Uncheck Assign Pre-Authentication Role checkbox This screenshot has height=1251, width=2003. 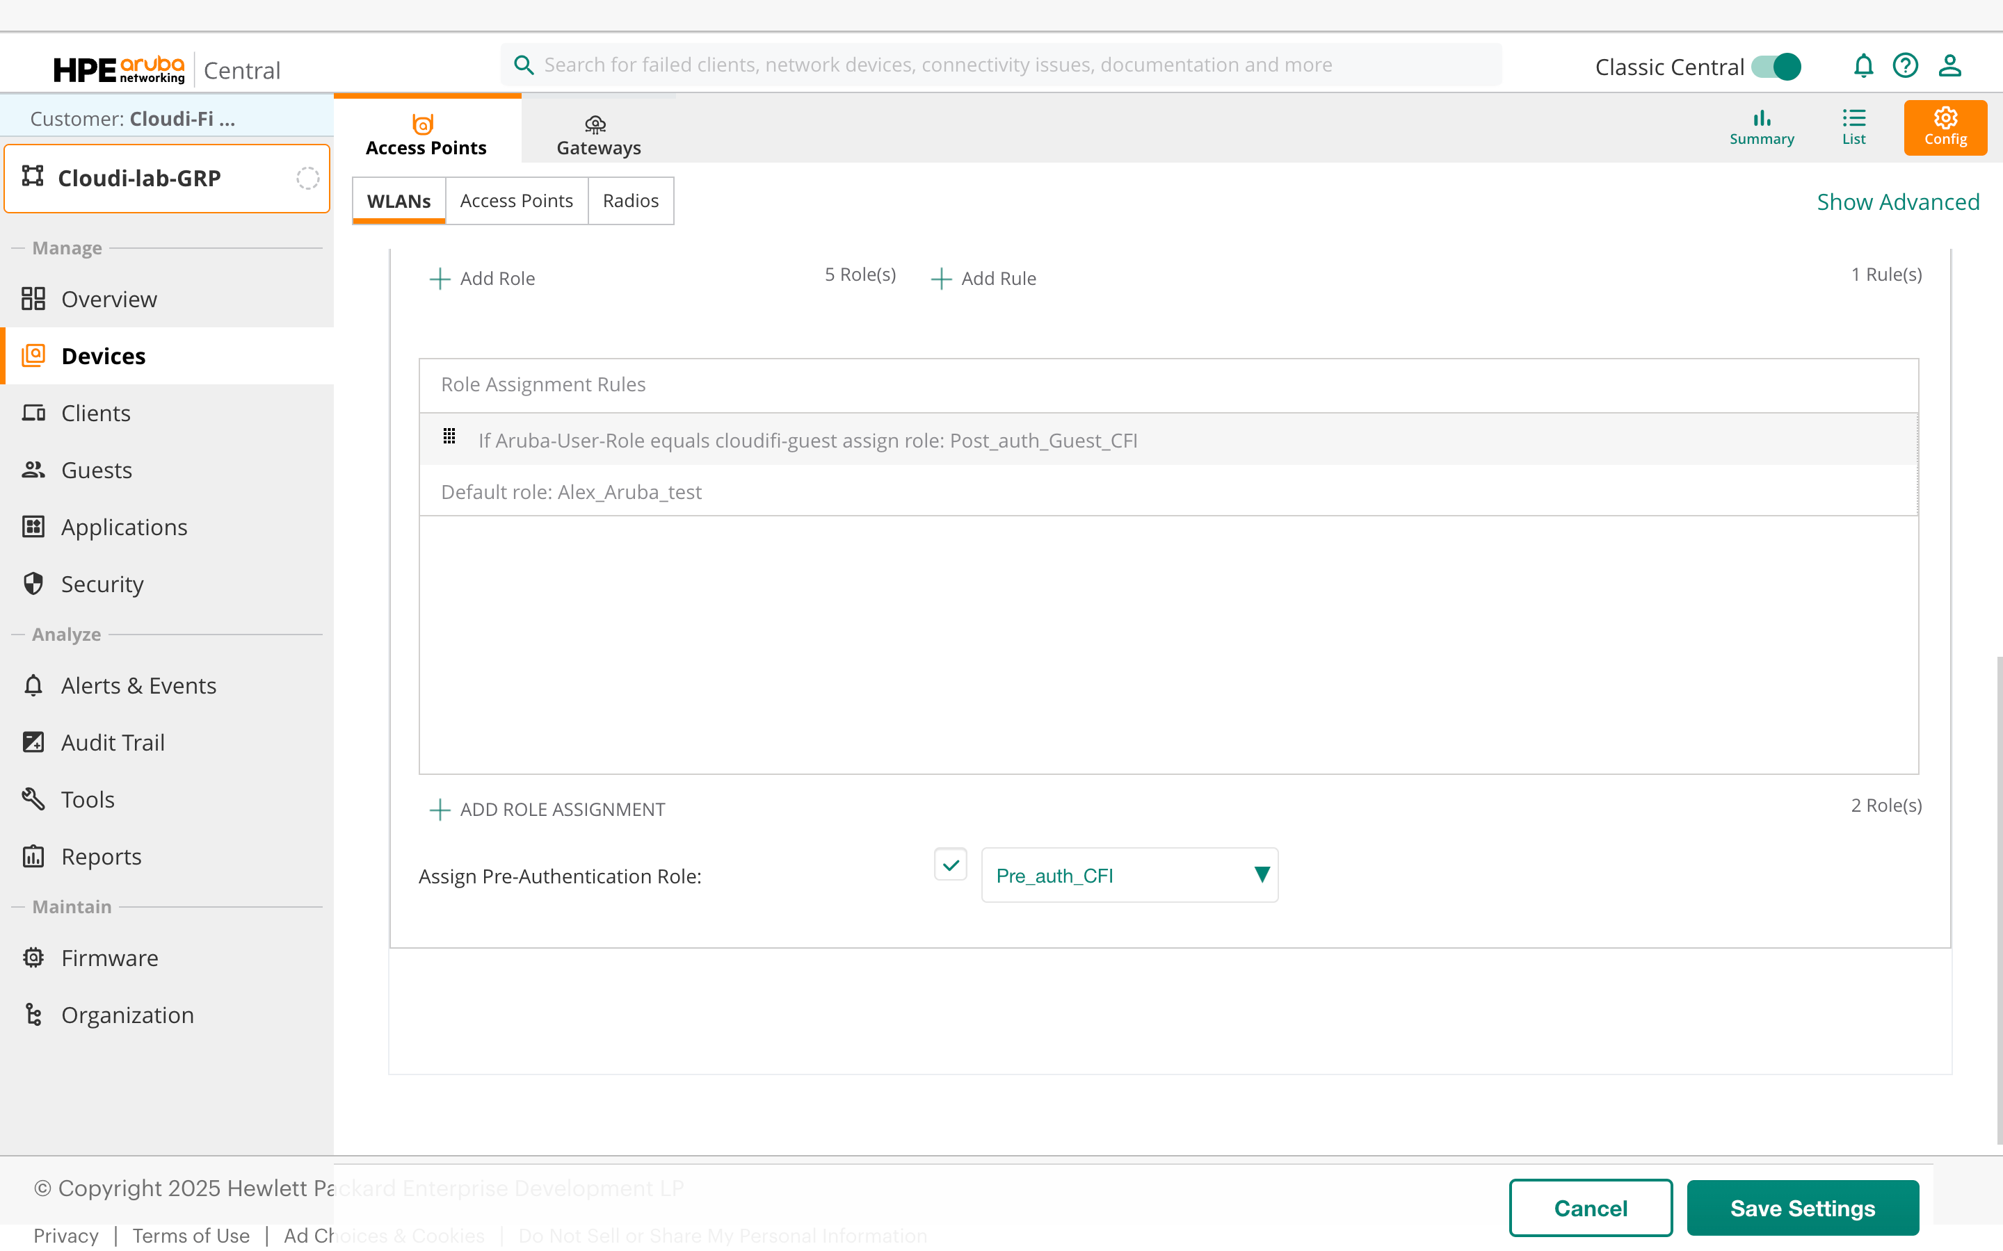pos(950,865)
